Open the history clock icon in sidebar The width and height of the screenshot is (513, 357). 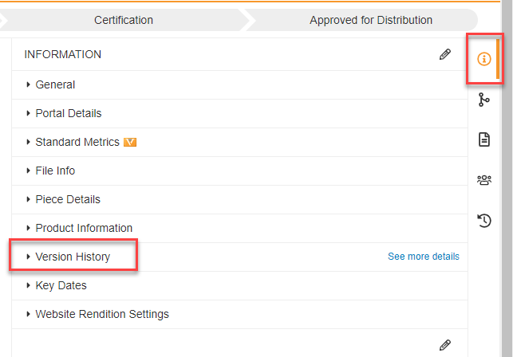coord(483,220)
